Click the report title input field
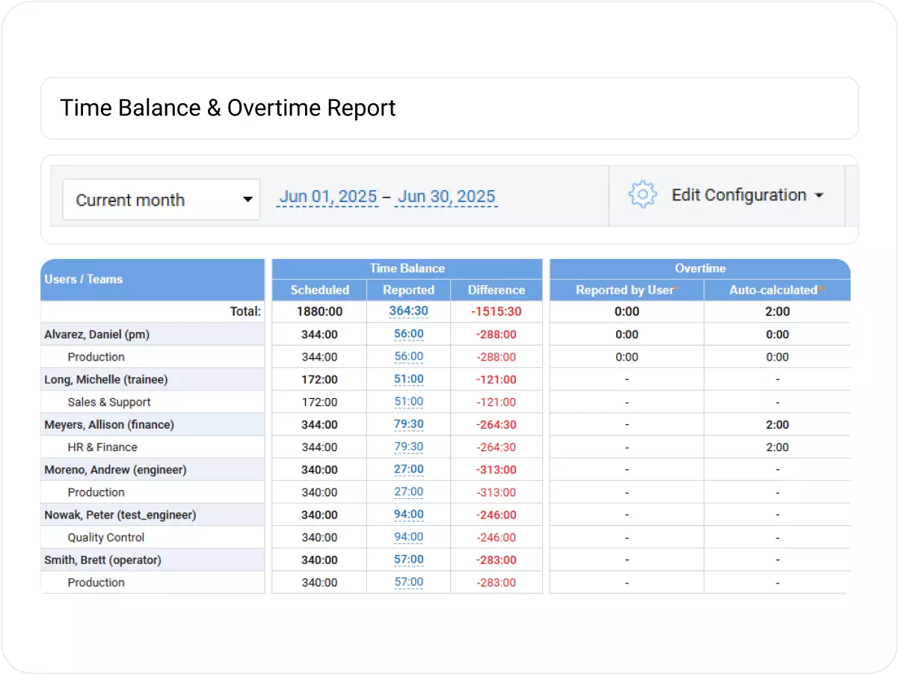Screen dimensions: 898x674 (x=449, y=108)
